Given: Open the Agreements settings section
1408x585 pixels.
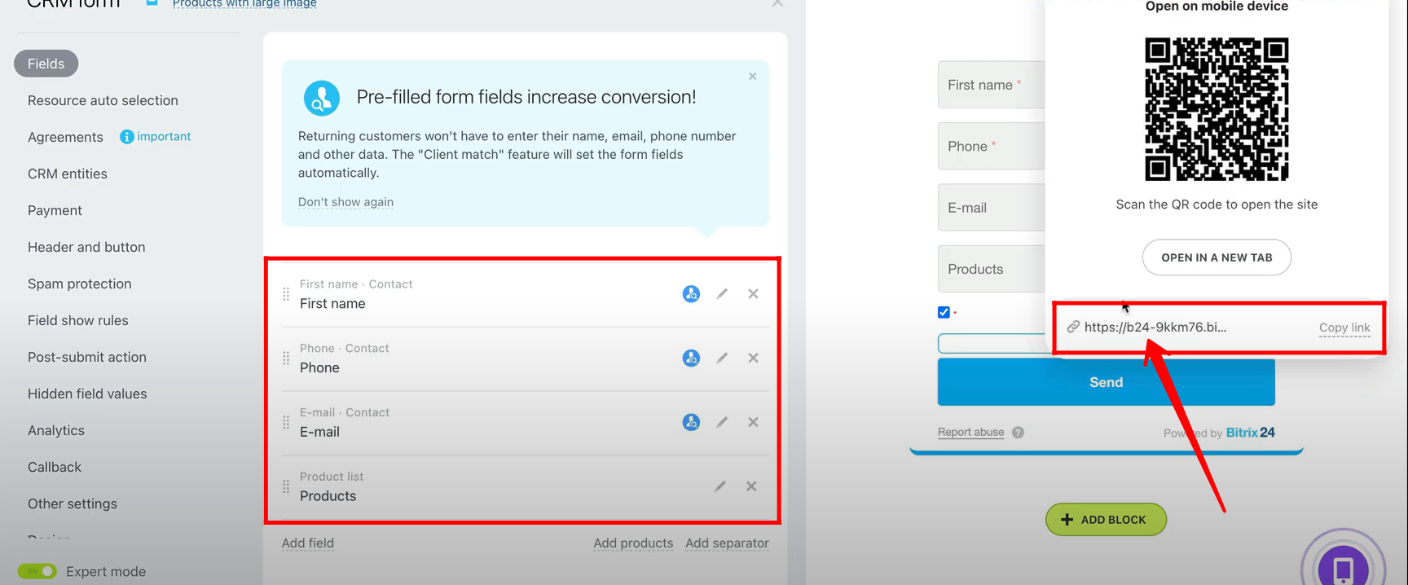Looking at the screenshot, I should (x=65, y=137).
